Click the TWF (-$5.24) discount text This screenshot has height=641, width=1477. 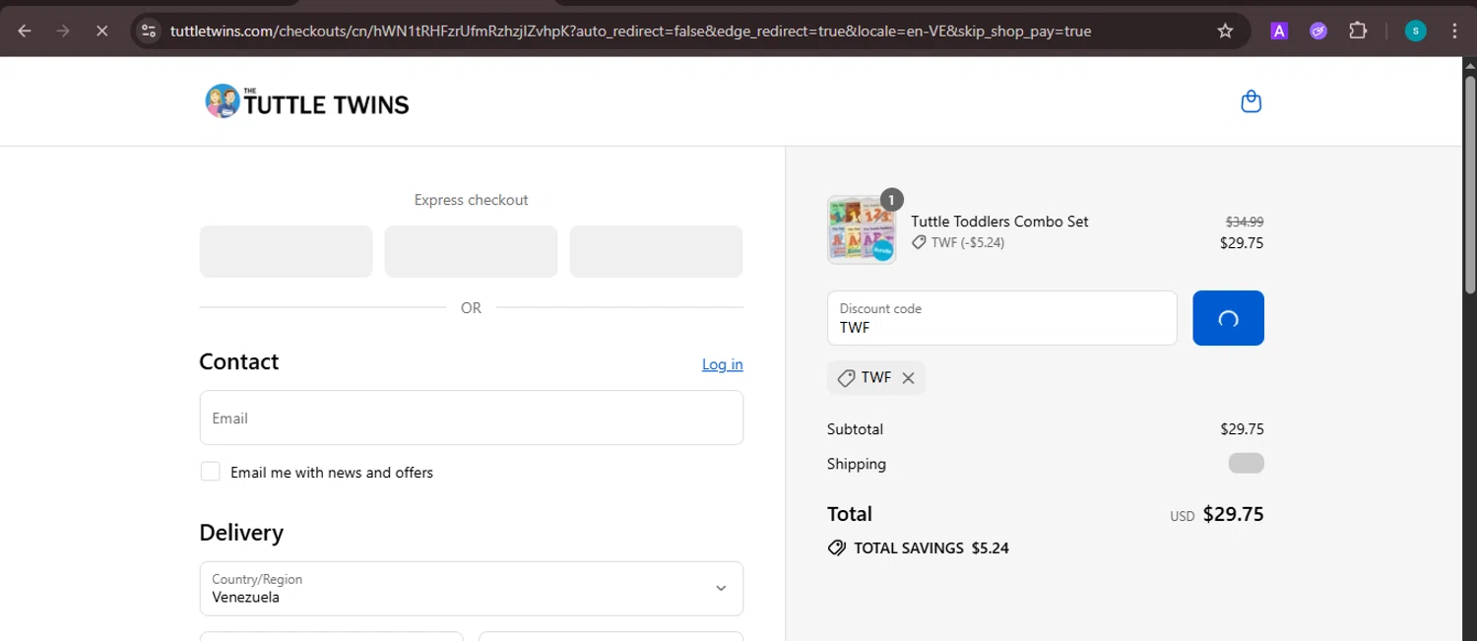pyautogui.click(x=968, y=242)
